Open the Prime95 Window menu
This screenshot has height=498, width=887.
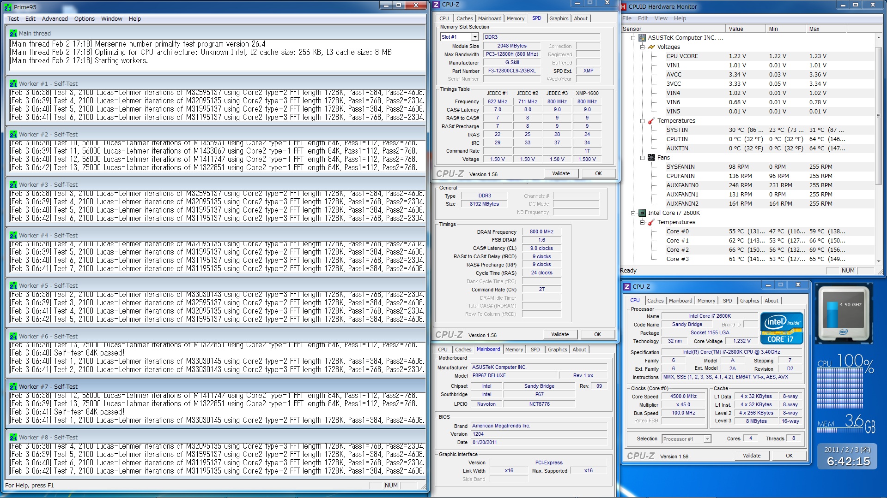point(112,19)
